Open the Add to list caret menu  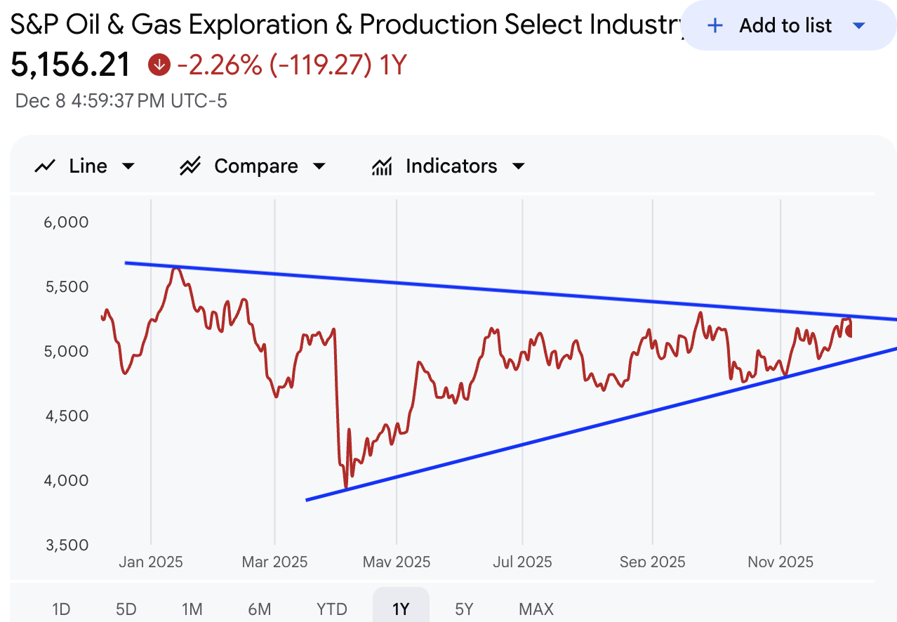pos(858,26)
